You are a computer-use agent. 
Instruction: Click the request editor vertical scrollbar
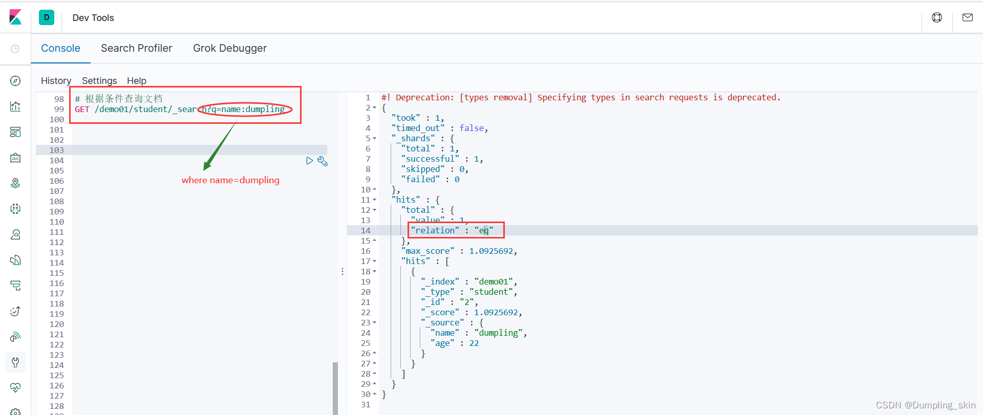[x=335, y=388]
